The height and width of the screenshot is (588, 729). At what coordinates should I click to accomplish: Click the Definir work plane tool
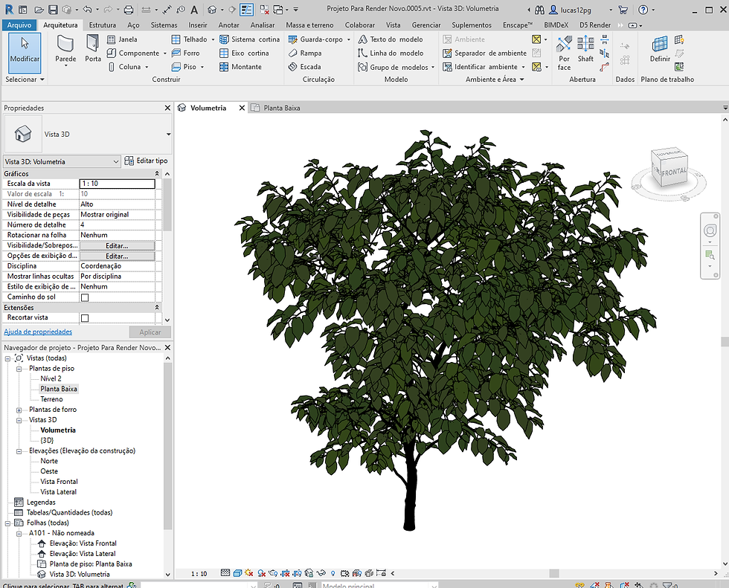coord(660,49)
